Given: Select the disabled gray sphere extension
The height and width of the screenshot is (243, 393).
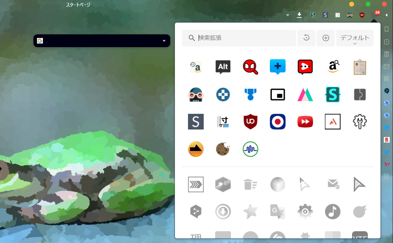Looking at the screenshot, I should 278,184.
